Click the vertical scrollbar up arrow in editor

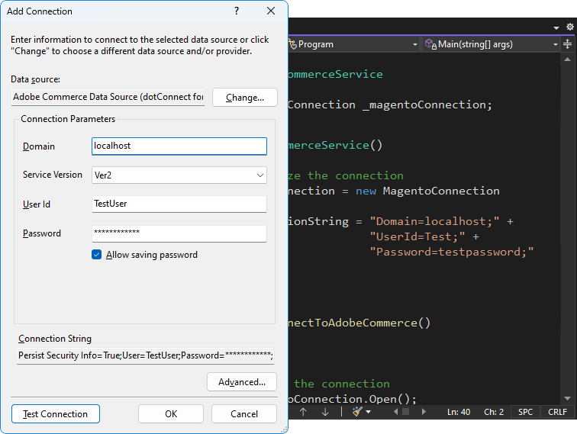(567, 59)
